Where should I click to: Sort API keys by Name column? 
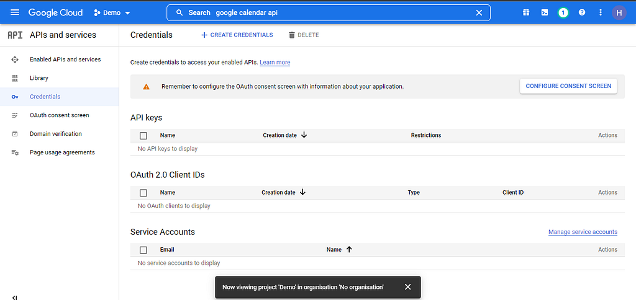(x=168, y=135)
